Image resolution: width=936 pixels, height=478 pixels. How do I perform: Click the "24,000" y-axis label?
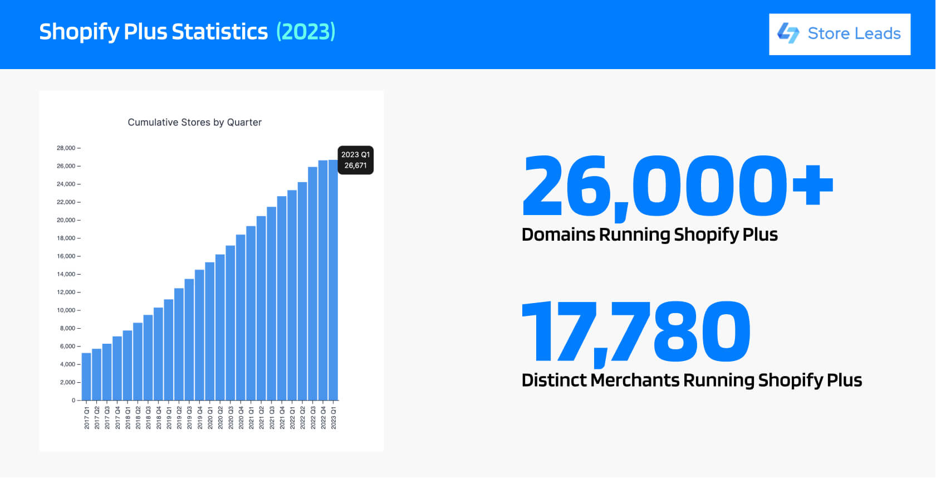(66, 184)
